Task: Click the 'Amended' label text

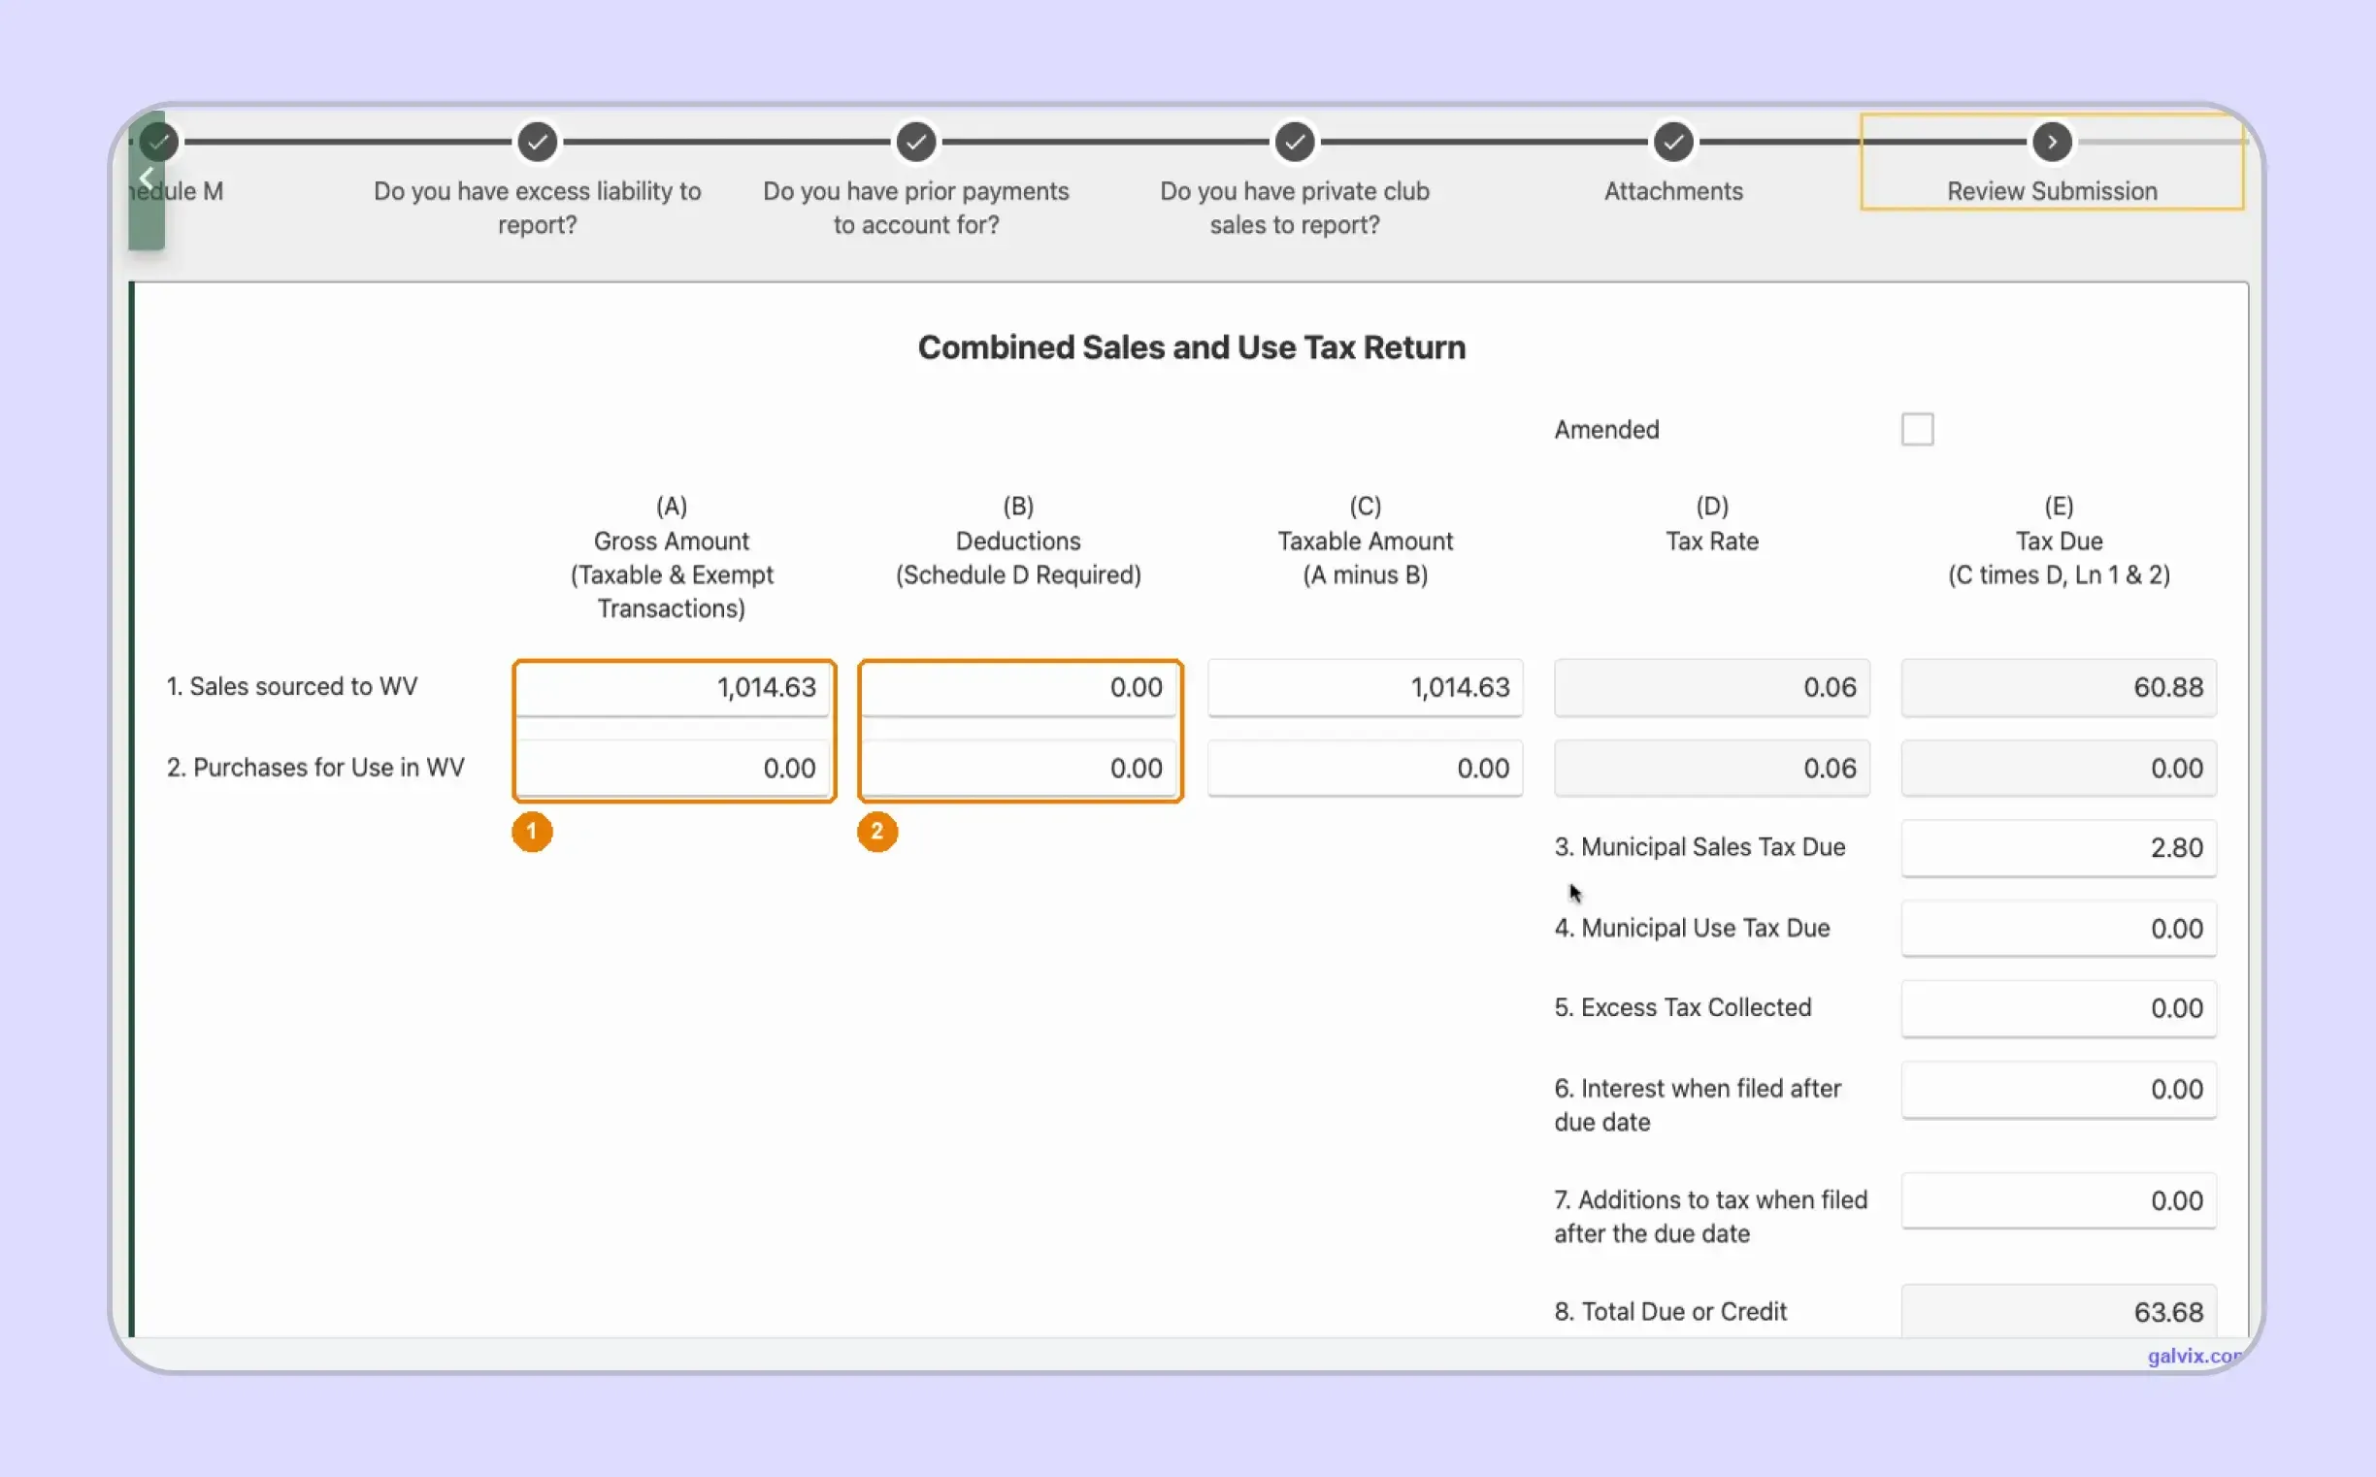Action: 1606,430
